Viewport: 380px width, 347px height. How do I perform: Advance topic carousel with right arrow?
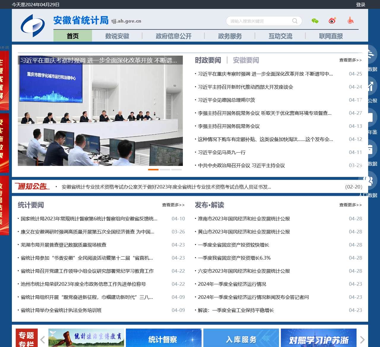click(x=362, y=340)
